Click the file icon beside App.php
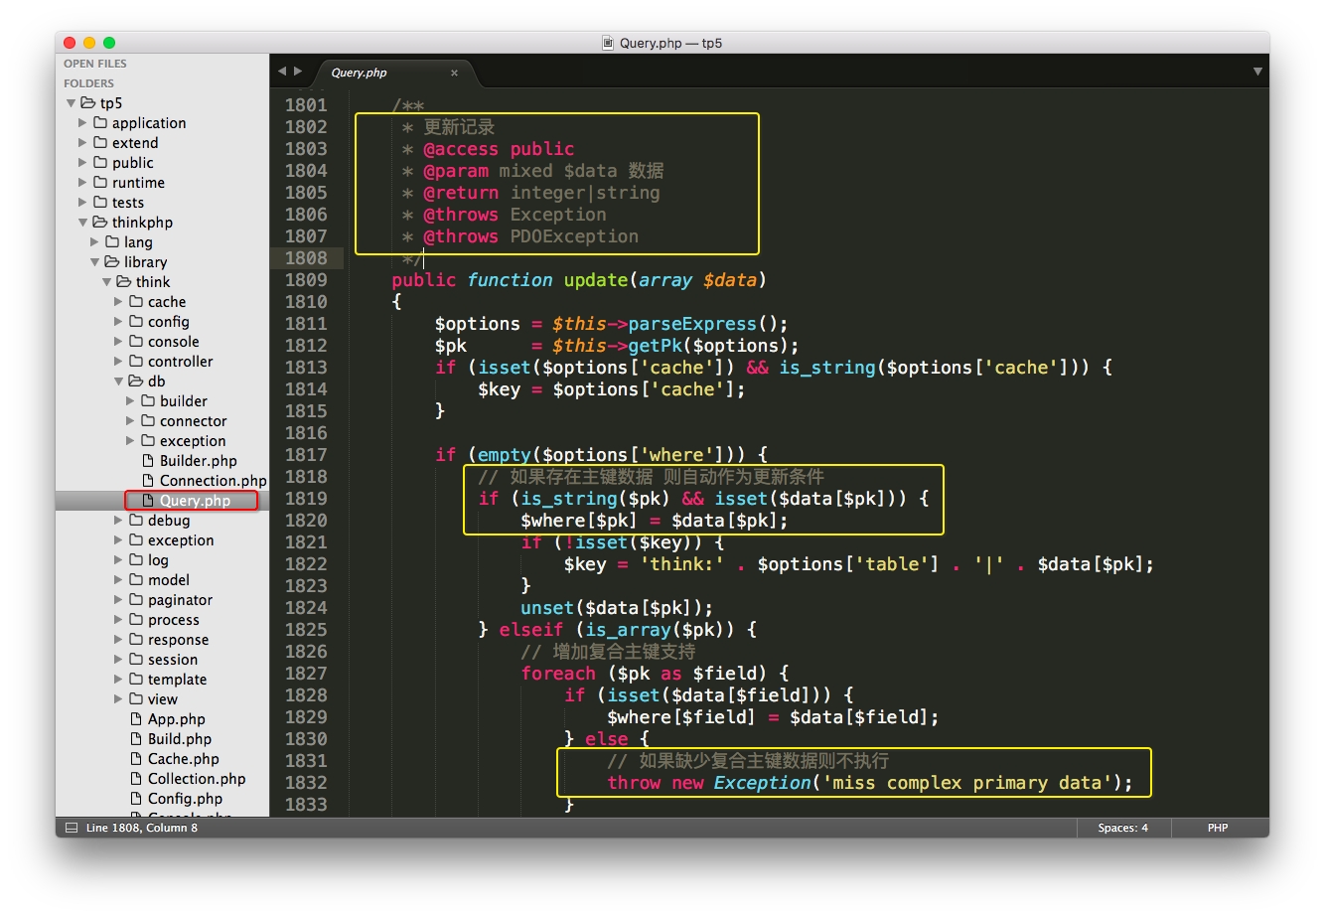Image resolution: width=1325 pixels, height=917 pixels. coord(137,719)
